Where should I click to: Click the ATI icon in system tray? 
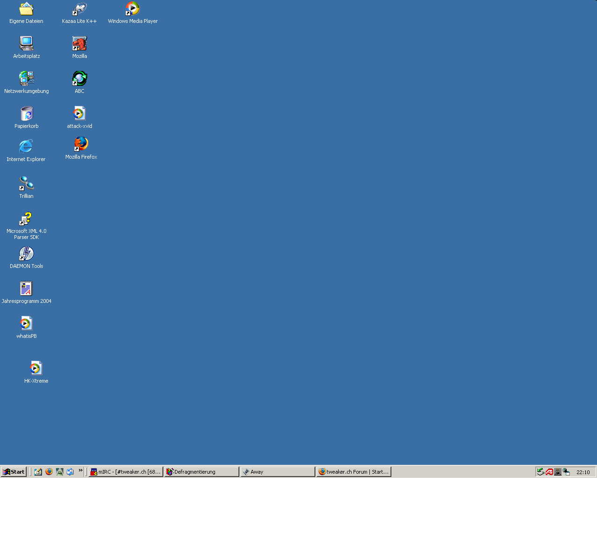pos(549,472)
